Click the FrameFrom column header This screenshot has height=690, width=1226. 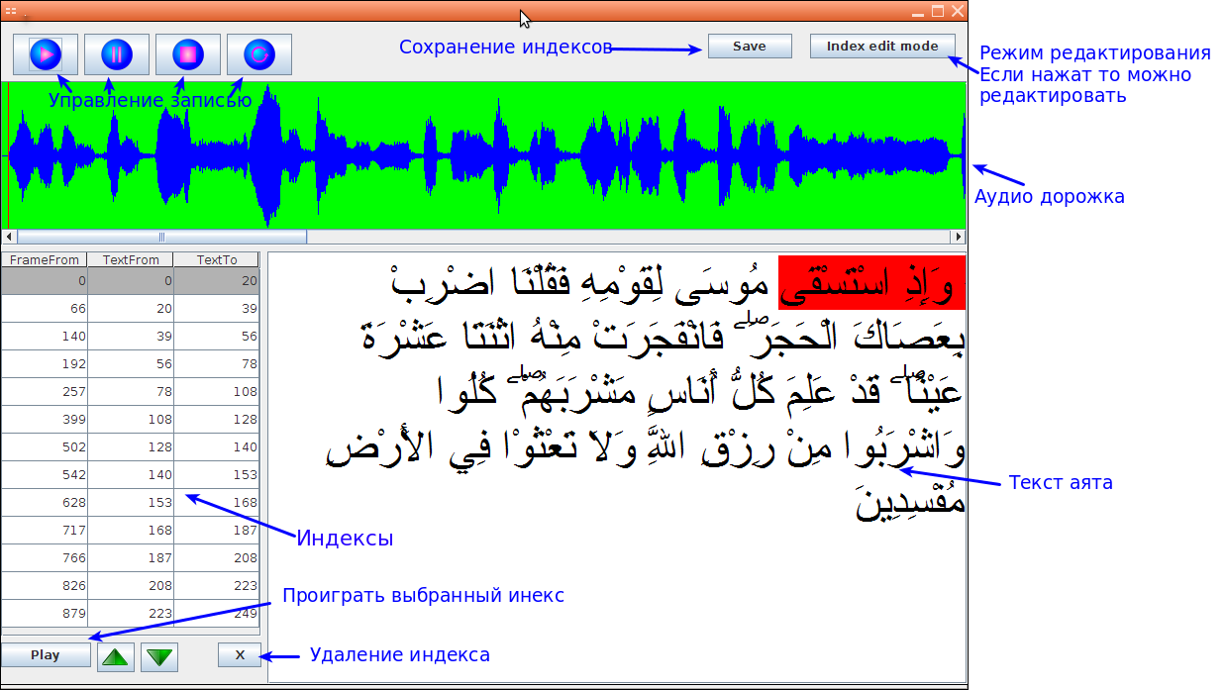(45, 259)
